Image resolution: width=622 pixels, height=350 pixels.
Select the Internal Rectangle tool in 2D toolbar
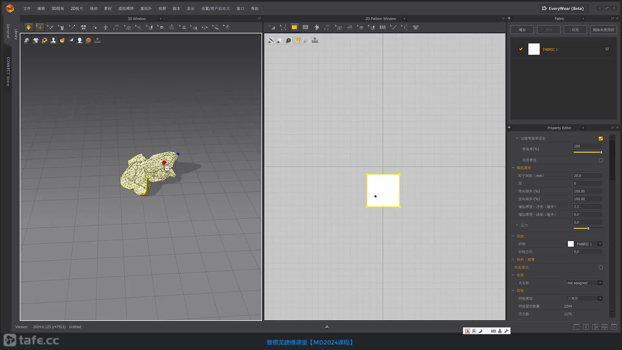pos(305,28)
